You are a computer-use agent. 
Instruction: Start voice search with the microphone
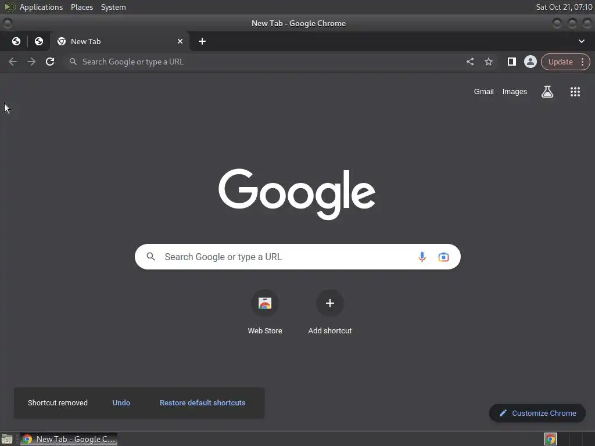coord(422,257)
